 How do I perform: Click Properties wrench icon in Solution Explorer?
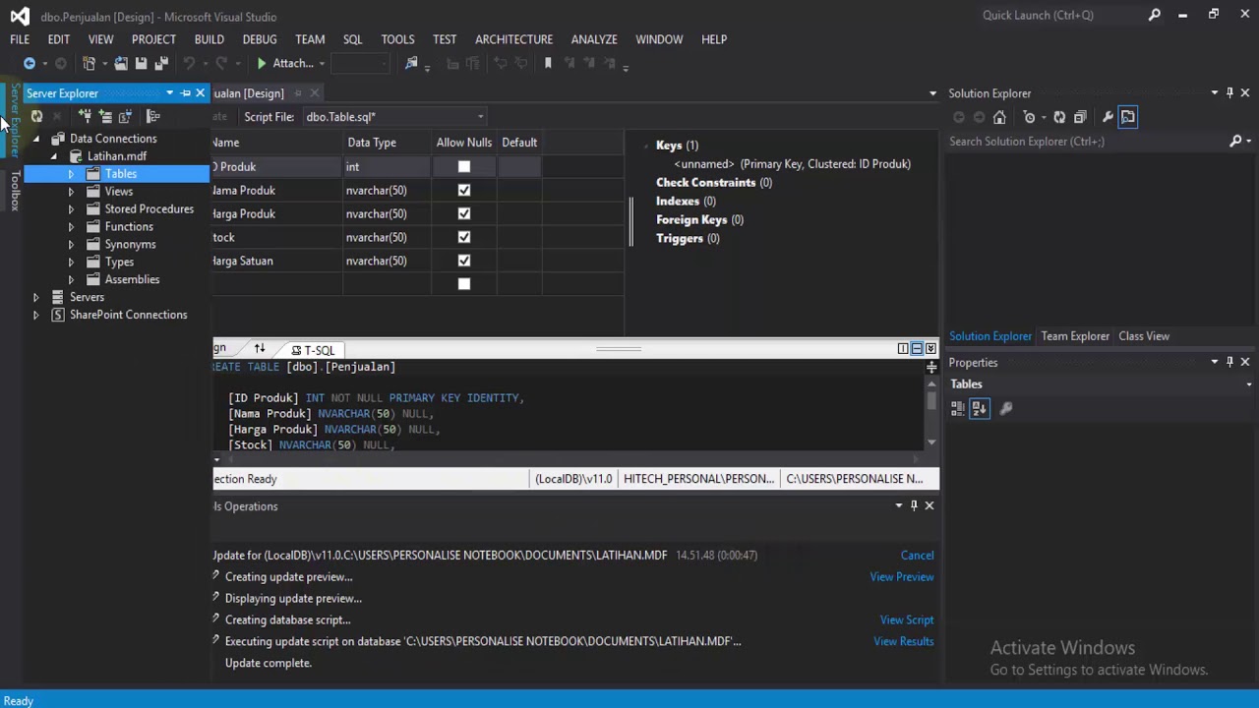pos(1108,117)
